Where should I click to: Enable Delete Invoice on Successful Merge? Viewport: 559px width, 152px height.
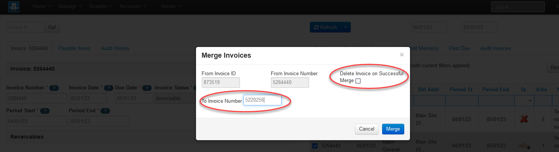click(x=358, y=81)
